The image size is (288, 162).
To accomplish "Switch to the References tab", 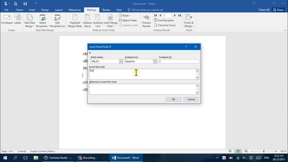I will pos(75,10).
